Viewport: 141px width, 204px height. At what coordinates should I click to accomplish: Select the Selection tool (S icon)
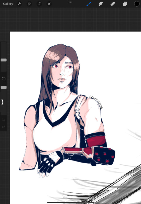coord(39,4)
